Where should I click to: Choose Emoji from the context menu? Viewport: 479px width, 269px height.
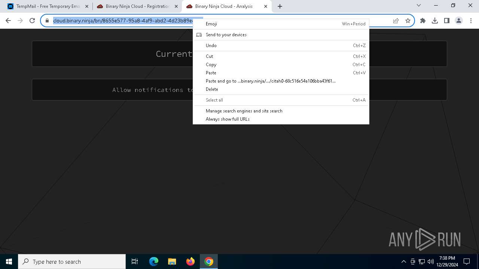pos(281,24)
